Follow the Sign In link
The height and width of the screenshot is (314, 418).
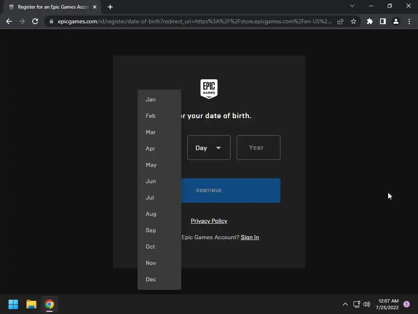(250, 238)
